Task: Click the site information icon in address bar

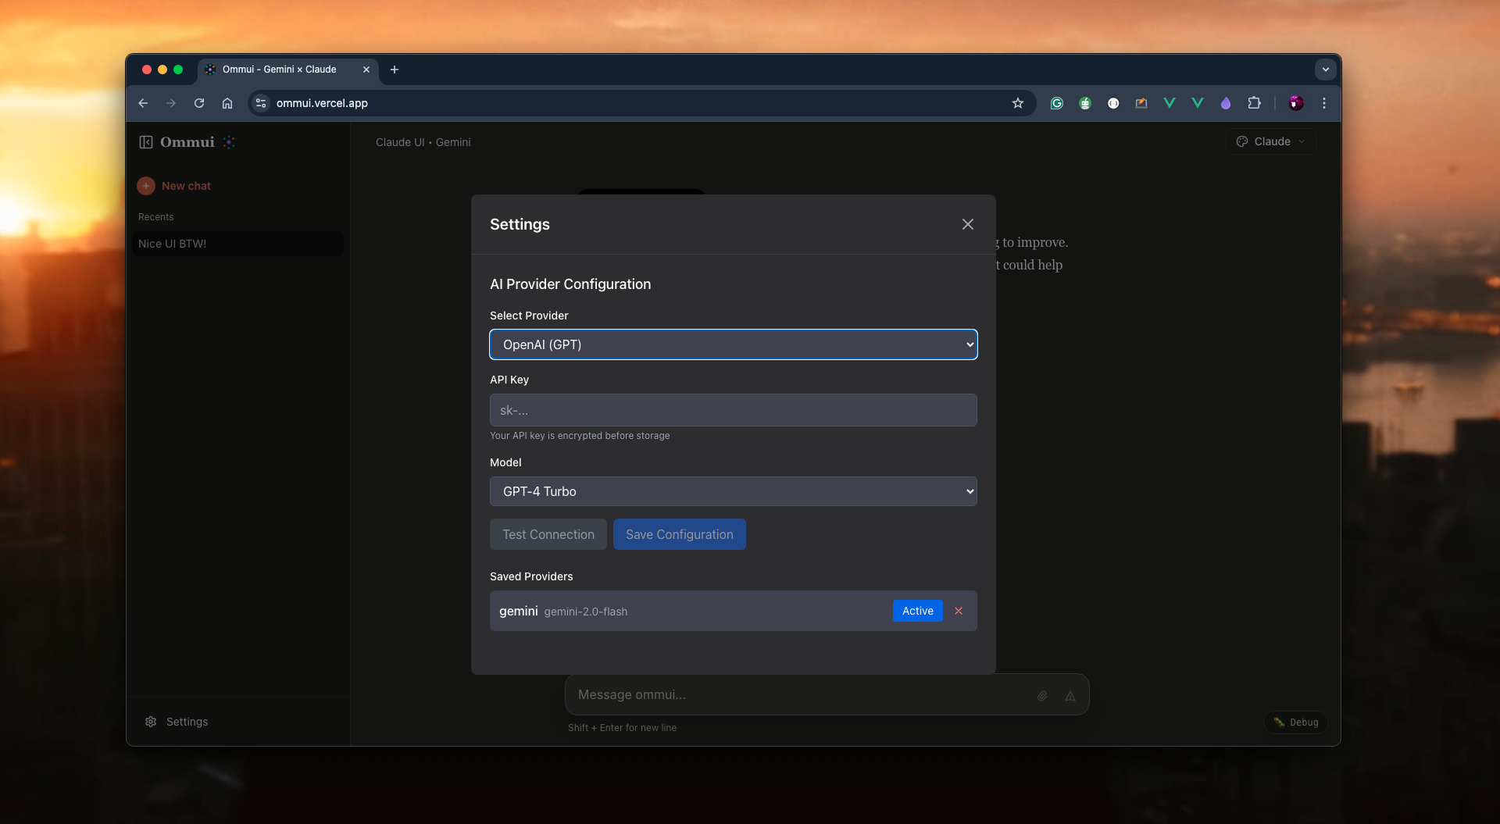Action: click(261, 103)
